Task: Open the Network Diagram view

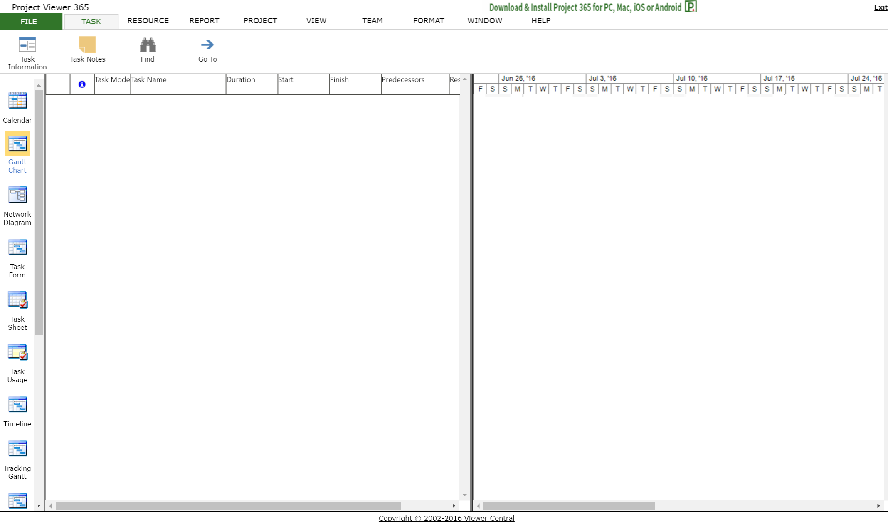Action: coord(17,195)
